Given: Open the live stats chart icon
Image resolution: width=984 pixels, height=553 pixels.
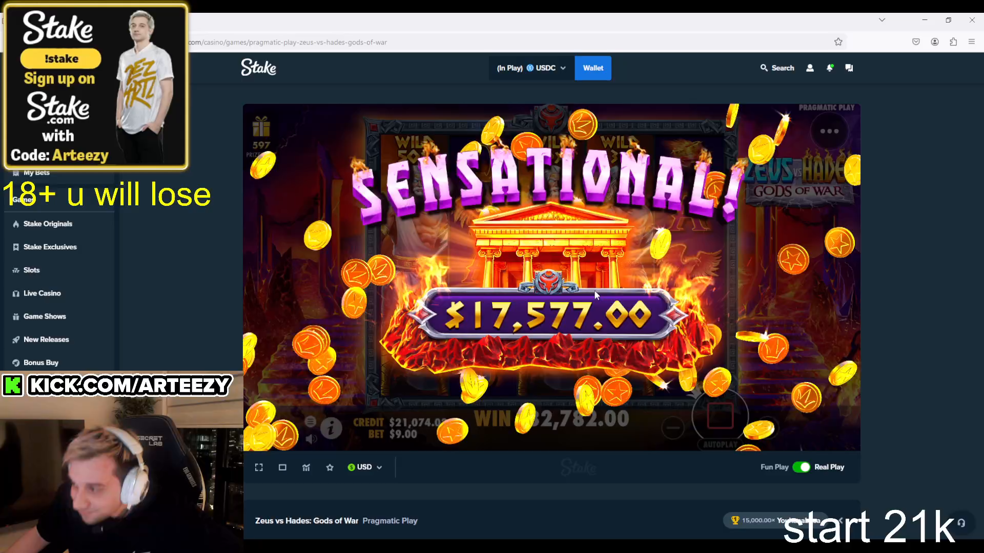Looking at the screenshot, I should click(306, 467).
